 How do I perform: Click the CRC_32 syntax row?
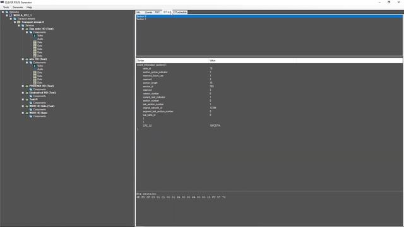pyautogui.click(x=269, y=125)
